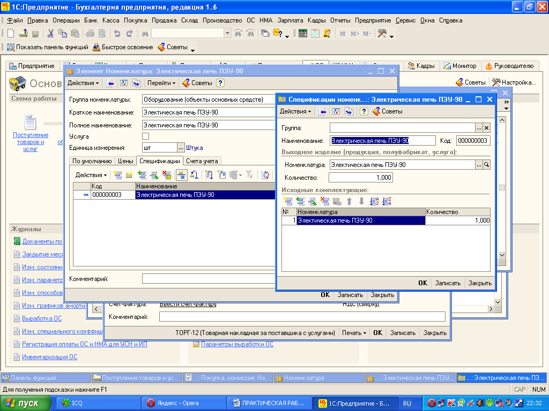Image resolution: width=549 pixels, height=411 pixels.
Task: Click the binoculars Find icon
Action: click(145, 34)
